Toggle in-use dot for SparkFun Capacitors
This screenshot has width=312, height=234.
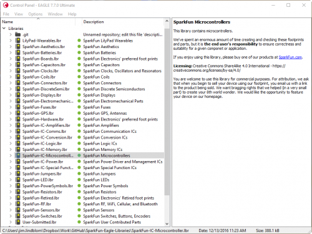point(79,65)
